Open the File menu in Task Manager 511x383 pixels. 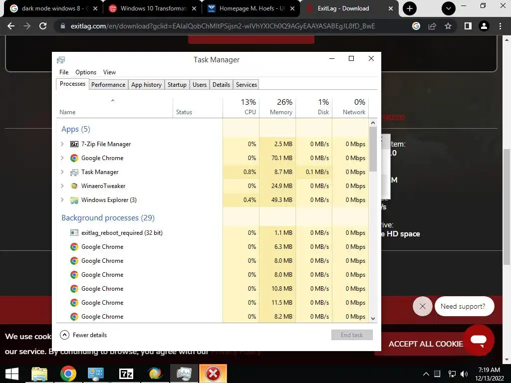64,72
